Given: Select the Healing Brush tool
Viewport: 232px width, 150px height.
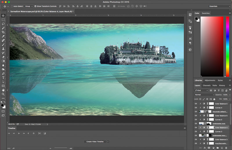Looking at the screenshot, I should 3,40.
